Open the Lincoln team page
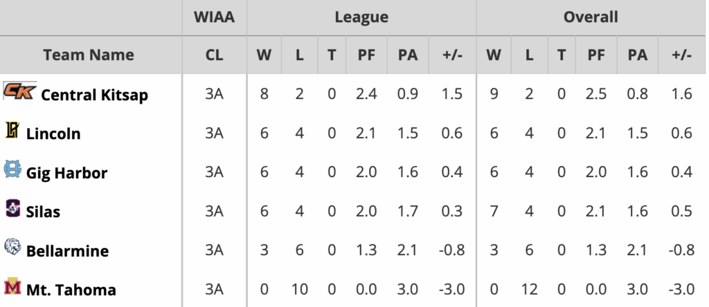The height and width of the screenshot is (307, 709). [53, 134]
